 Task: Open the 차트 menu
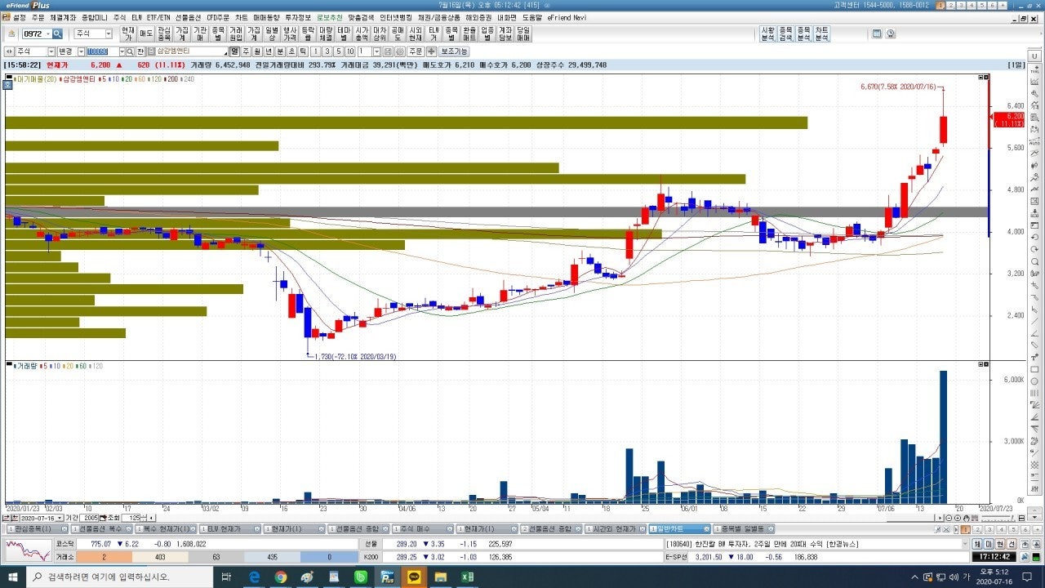(241, 17)
